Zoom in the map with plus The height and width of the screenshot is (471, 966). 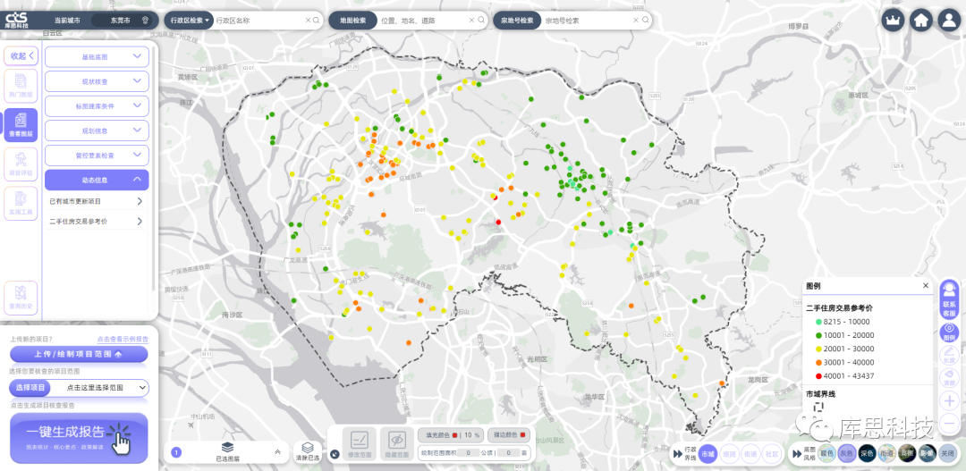949,401
